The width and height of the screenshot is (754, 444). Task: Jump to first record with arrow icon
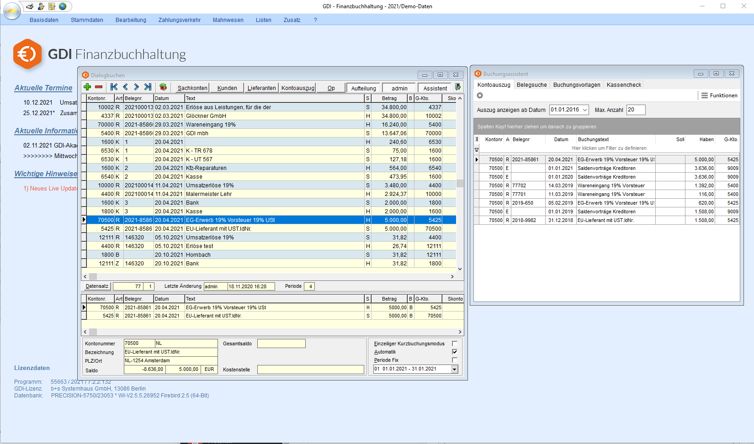(114, 87)
